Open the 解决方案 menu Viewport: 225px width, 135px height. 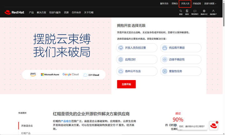point(42,12)
